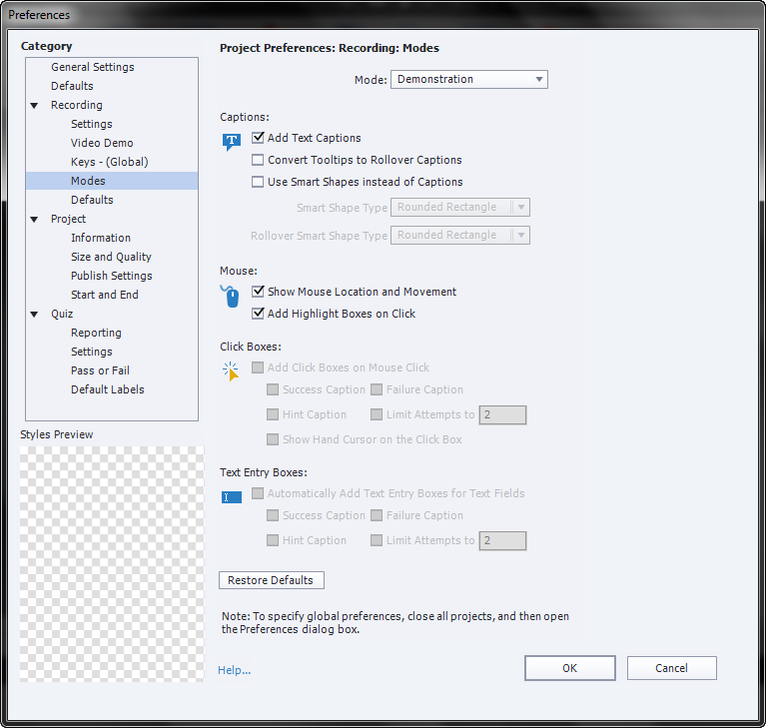Viewport: 766px width, 728px height.
Task: Open Default Labels preferences
Action: coord(108,389)
